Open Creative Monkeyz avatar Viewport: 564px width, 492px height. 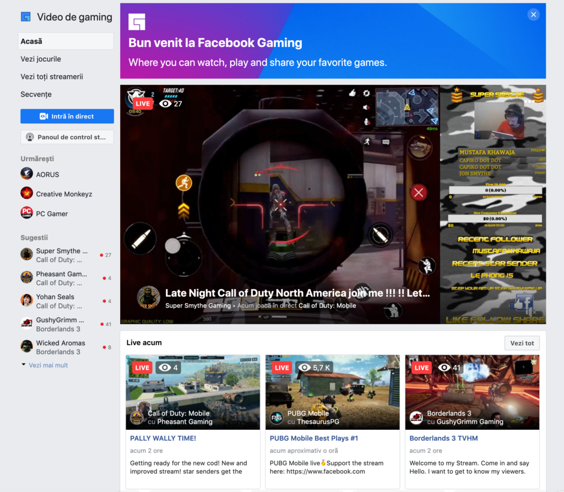(x=26, y=193)
